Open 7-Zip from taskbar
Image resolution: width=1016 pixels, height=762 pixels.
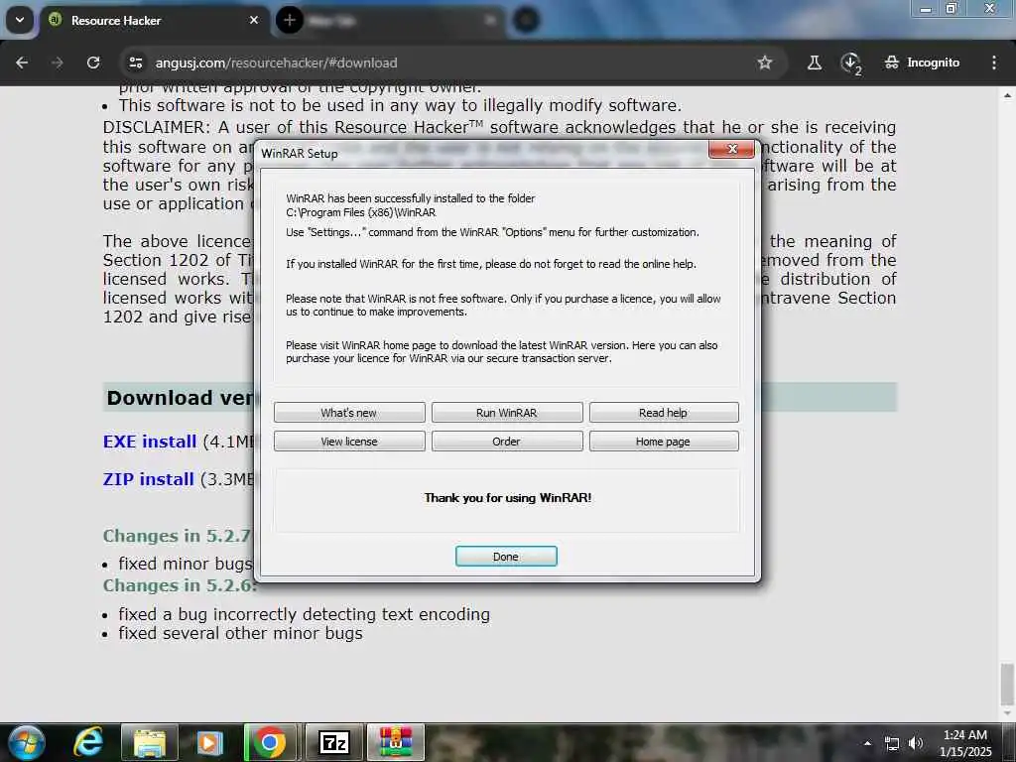(334, 742)
